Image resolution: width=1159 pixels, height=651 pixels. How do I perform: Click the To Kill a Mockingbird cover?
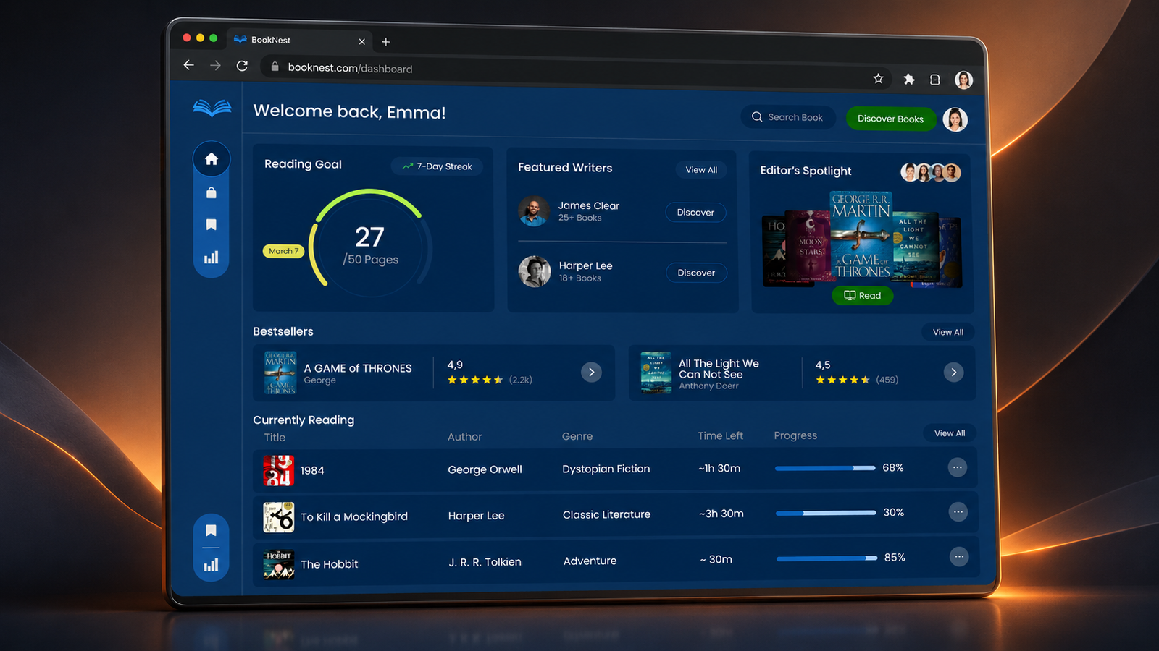pos(279,517)
